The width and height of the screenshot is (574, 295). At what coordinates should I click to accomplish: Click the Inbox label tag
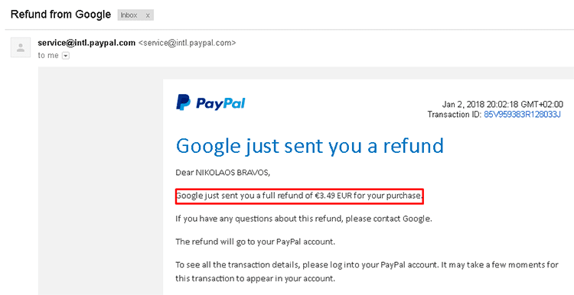tap(129, 15)
